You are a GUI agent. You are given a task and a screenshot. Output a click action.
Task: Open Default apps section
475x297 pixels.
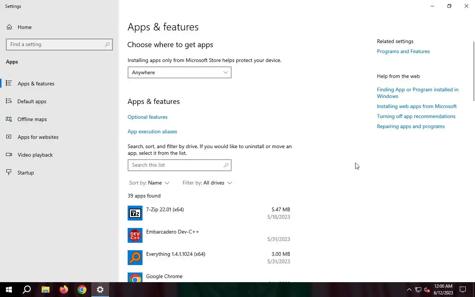point(59,101)
